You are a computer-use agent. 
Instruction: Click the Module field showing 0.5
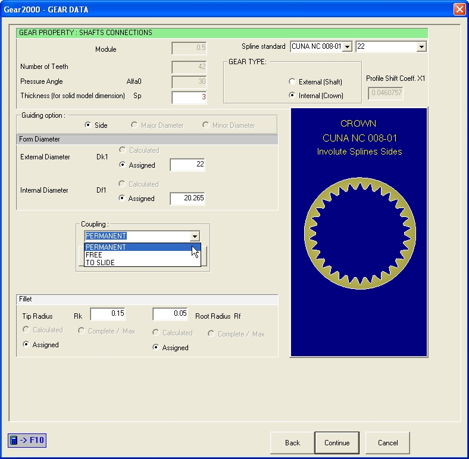(189, 48)
